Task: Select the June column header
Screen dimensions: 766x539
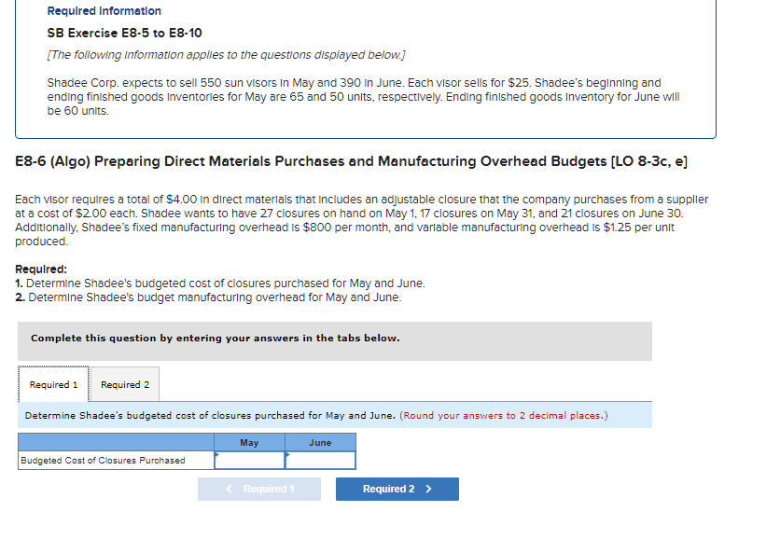Action: click(321, 442)
